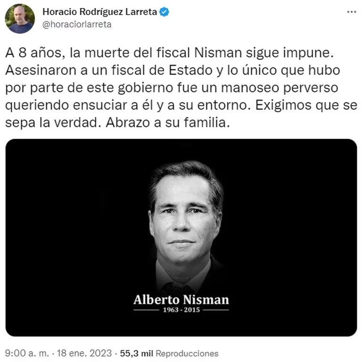Click the line starting 'A 8 años, la muerte'
Viewport: 362px width, 362px height.
(170, 53)
